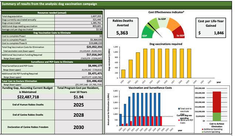Select the 3x GDP gauge segment
235x136 pixels.
click(163, 22)
